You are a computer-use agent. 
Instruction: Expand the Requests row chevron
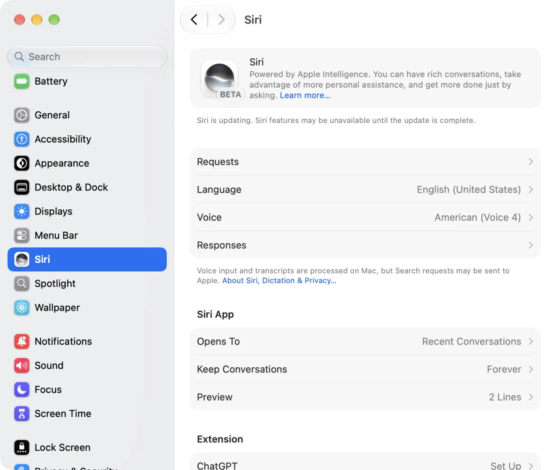click(531, 162)
